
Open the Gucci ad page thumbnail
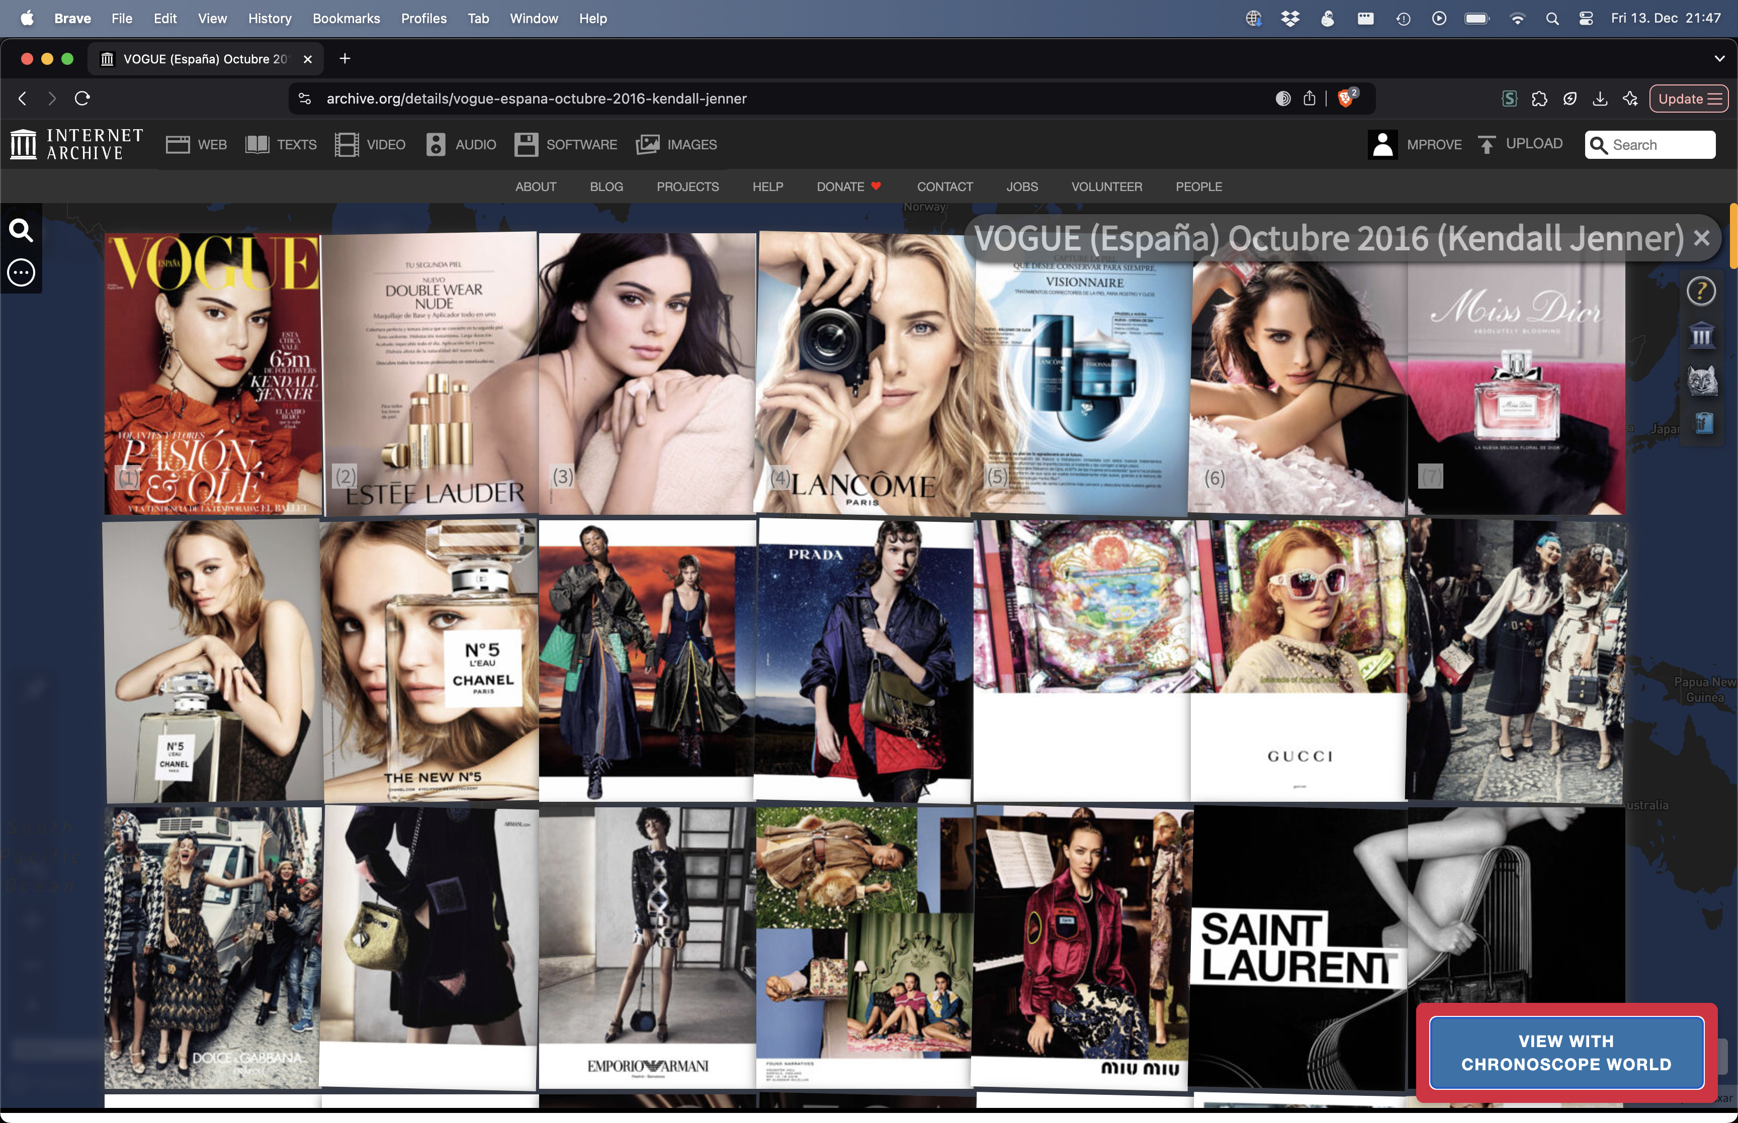tap(1298, 661)
